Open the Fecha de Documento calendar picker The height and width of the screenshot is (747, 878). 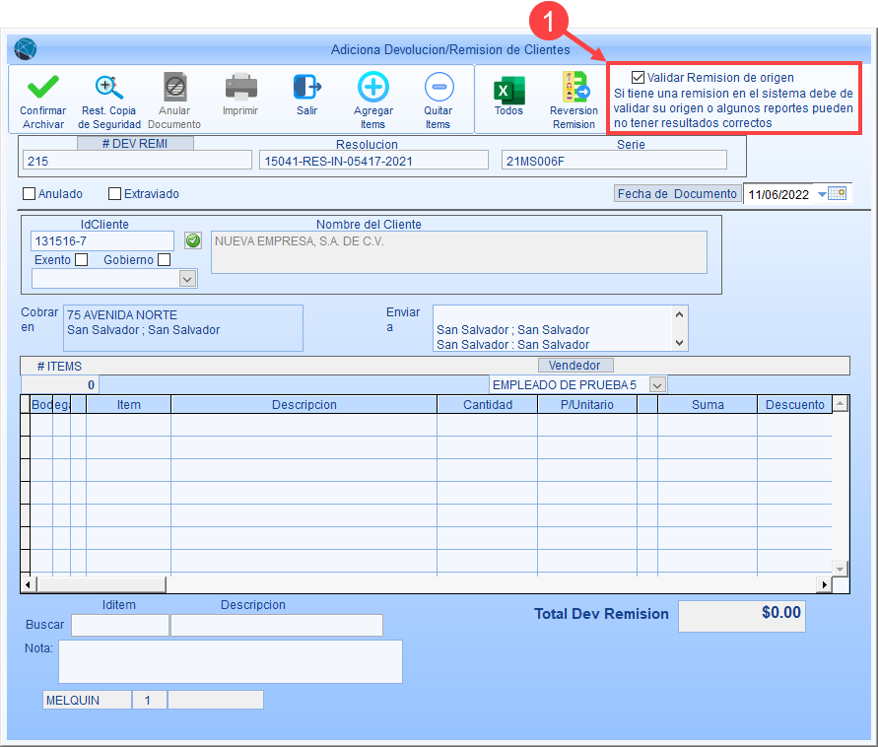838,194
